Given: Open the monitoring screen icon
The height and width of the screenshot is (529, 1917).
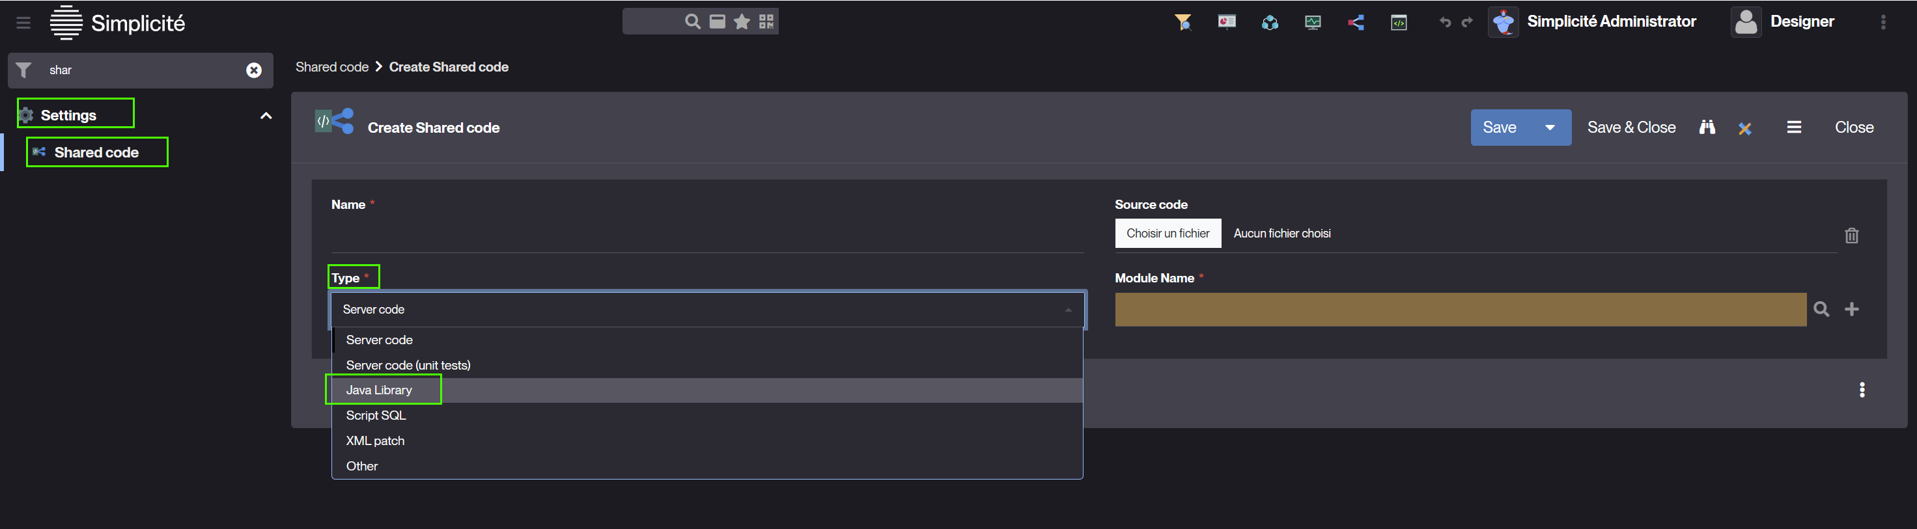Looking at the screenshot, I should coord(1313,22).
